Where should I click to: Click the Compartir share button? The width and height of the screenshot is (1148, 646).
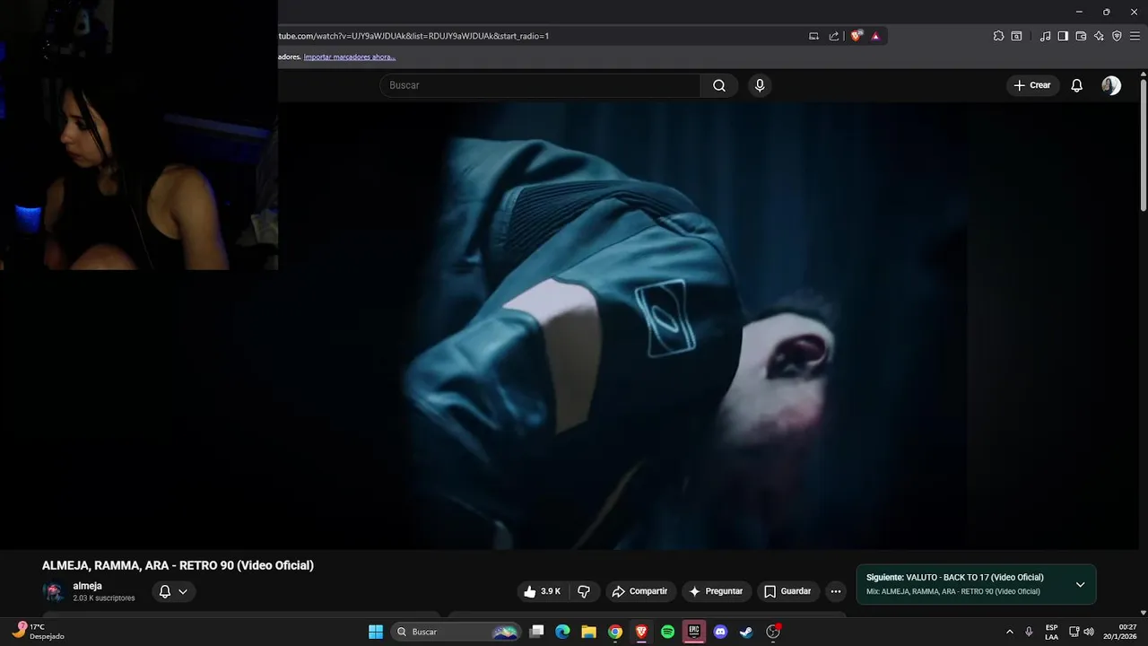click(x=639, y=591)
